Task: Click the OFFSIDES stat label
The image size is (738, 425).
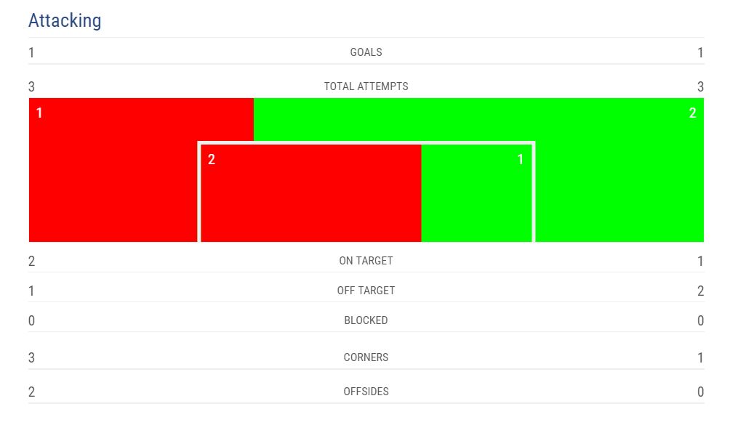Action: click(x=366, y=392)
